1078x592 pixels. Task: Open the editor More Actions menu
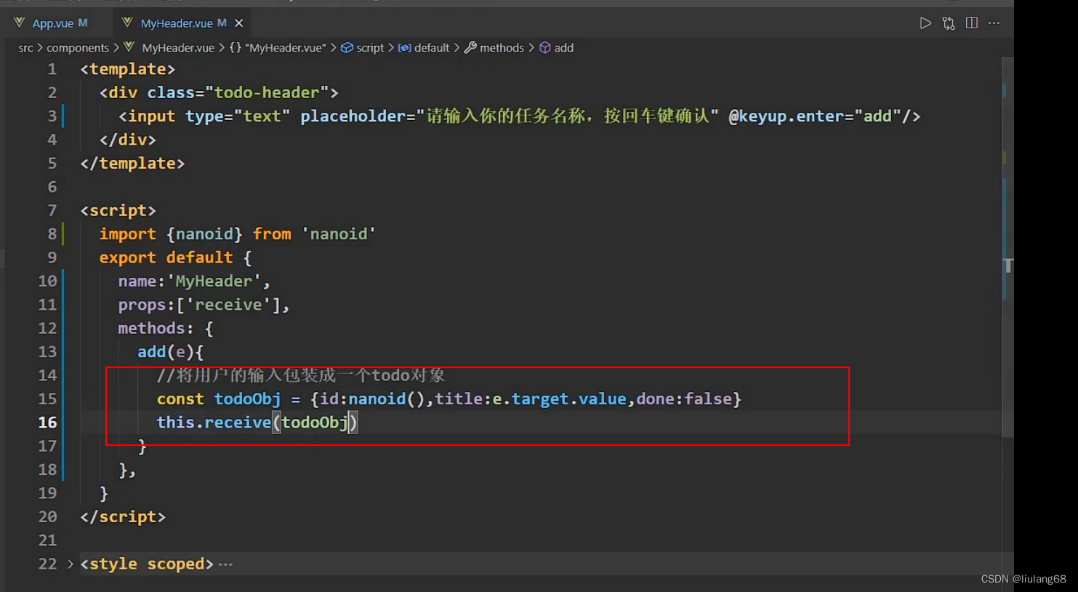tap(994, 23)
